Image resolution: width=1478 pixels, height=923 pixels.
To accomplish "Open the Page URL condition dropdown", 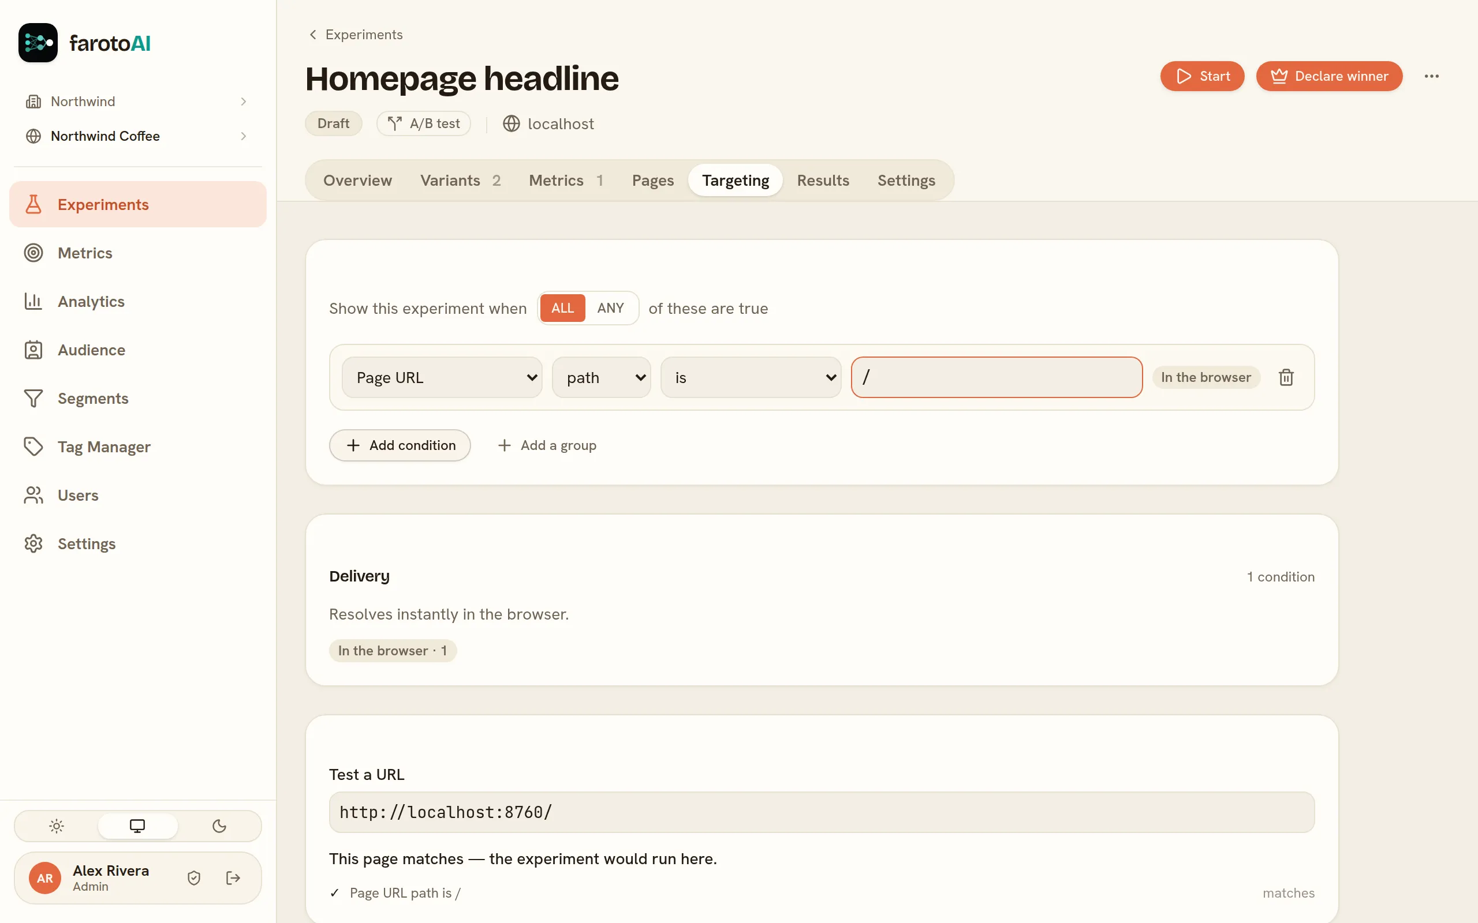I will (x=442, y=377).
